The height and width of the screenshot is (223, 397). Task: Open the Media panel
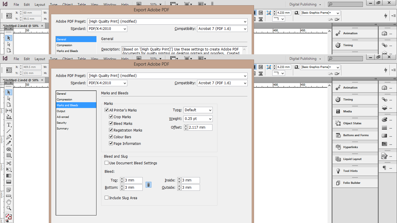tap(355, 111)
